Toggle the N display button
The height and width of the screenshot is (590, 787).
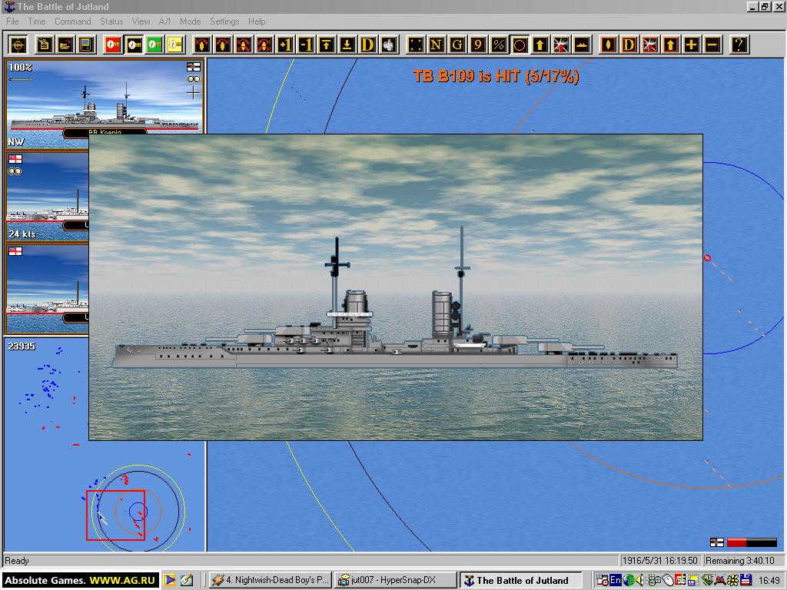tap(437, 45)
